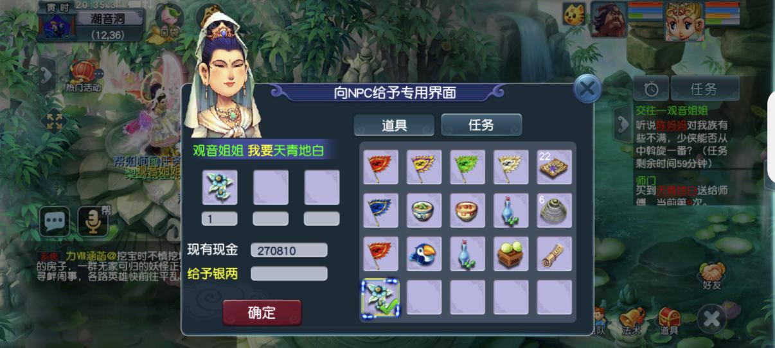Click the 给予银两 amount input field

pos(289,274)
